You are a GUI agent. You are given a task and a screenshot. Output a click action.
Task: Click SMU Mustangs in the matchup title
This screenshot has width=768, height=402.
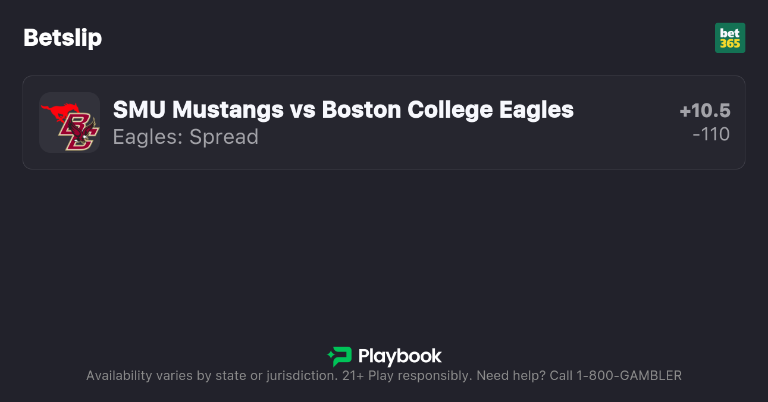(198, 109)
